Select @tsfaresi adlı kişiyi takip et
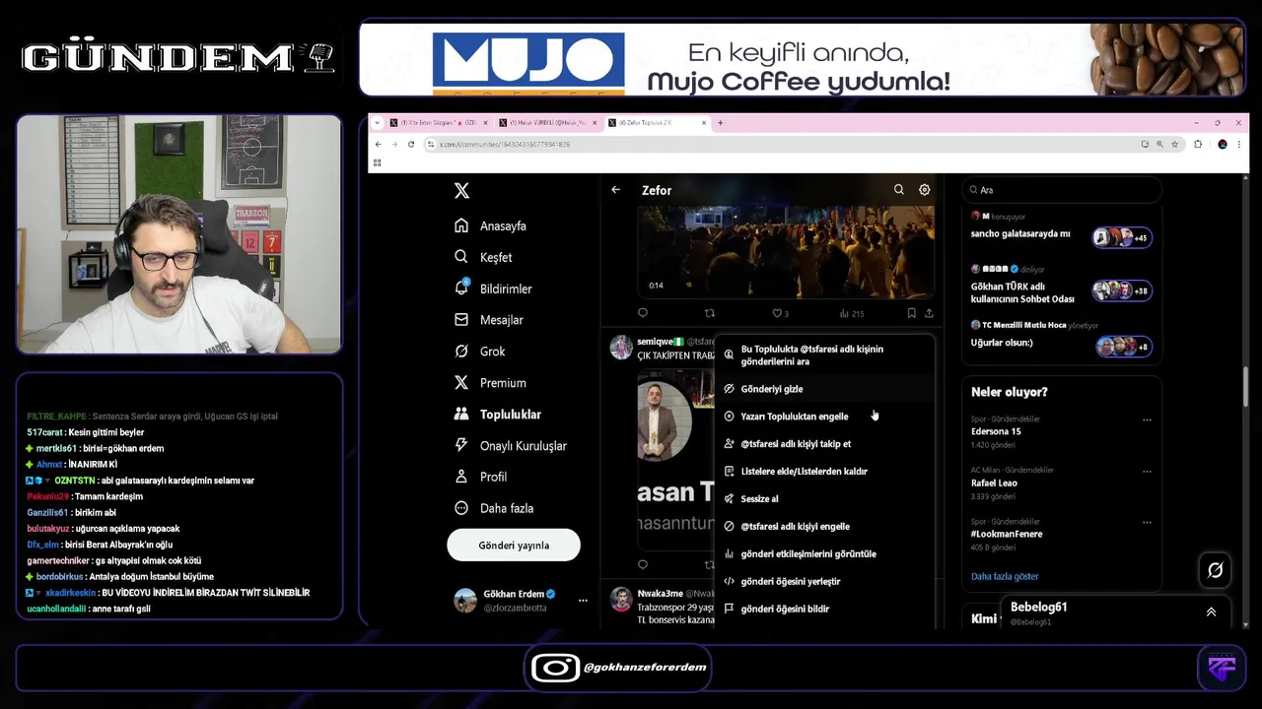This screenshot has height=709, width=1262. click(824, 444)
